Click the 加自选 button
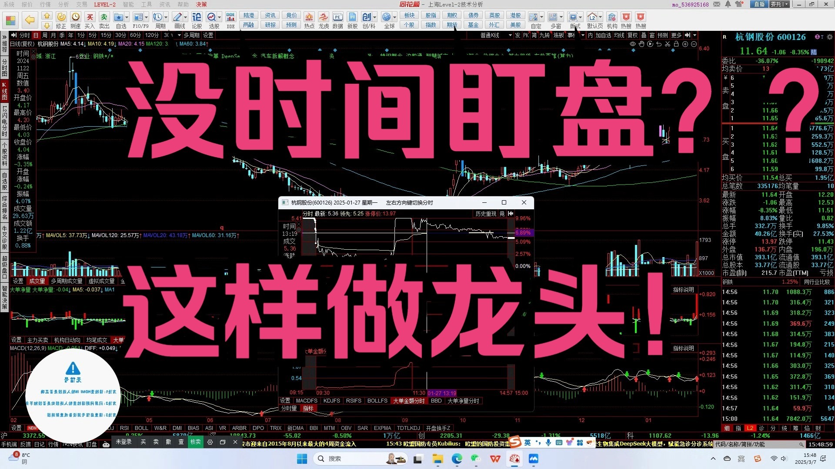Screen dimensions: 835x469 [x=603, y=35]
